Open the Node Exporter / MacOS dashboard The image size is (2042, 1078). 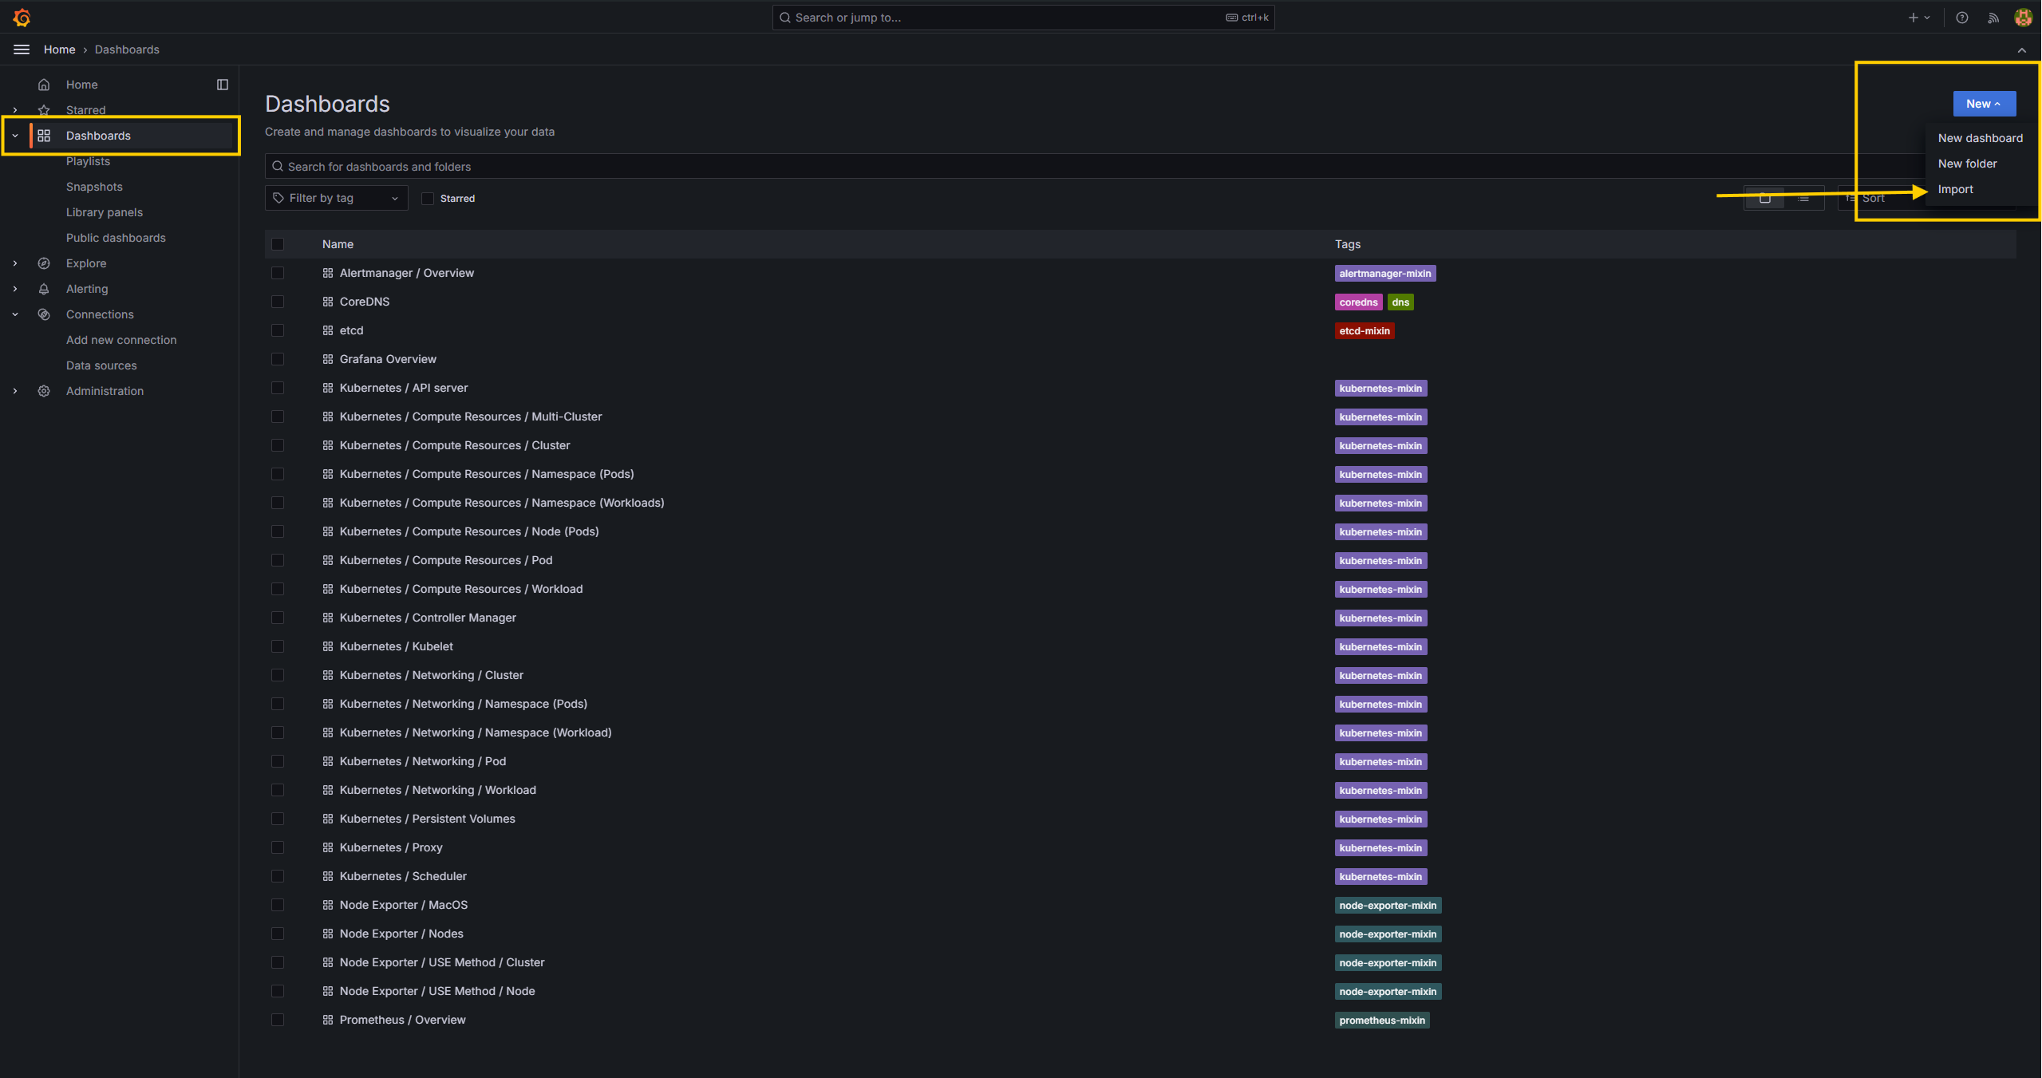pyautogui.click(x=404, y=905)
